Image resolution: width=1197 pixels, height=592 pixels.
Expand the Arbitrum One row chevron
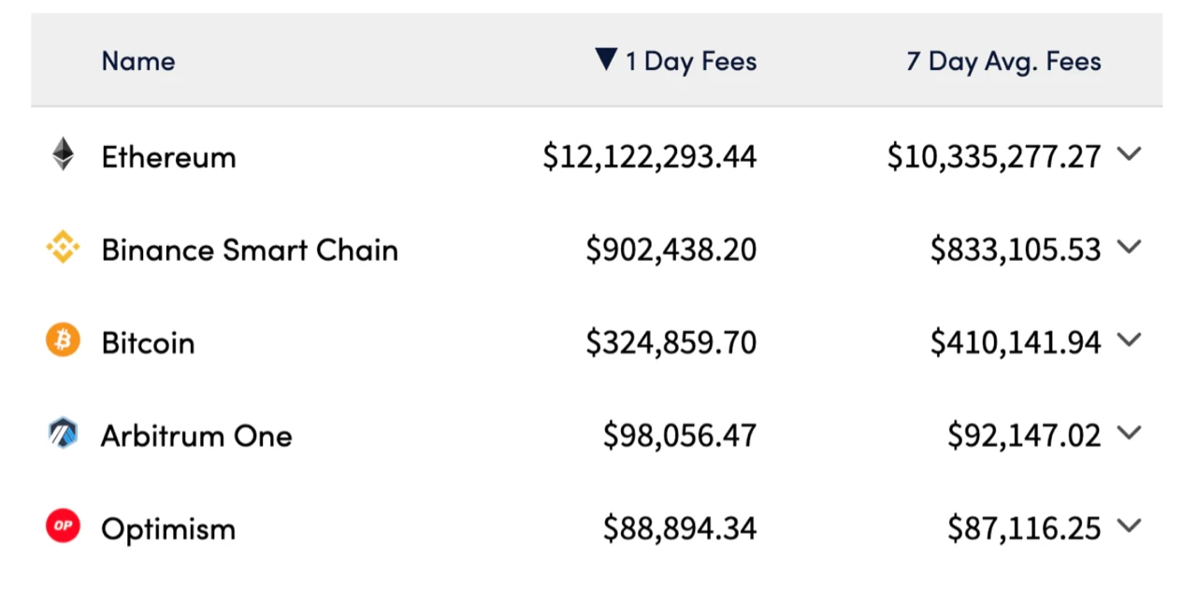[x=1130, y=433]
